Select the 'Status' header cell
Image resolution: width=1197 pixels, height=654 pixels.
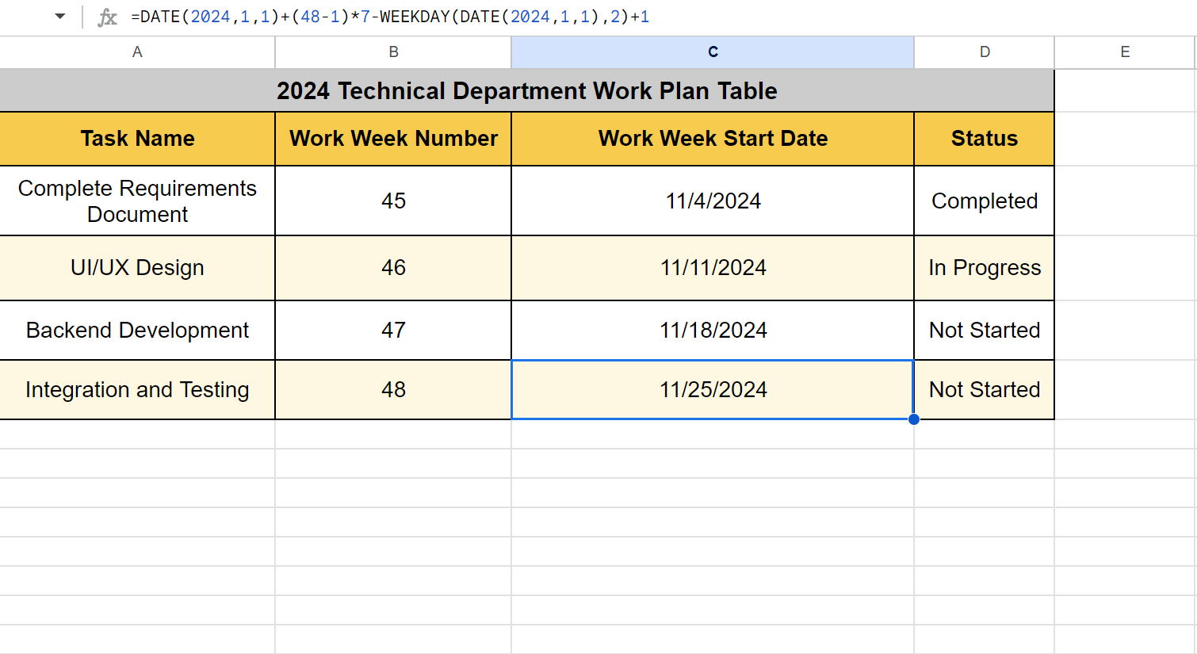click(x=985, y=139)
